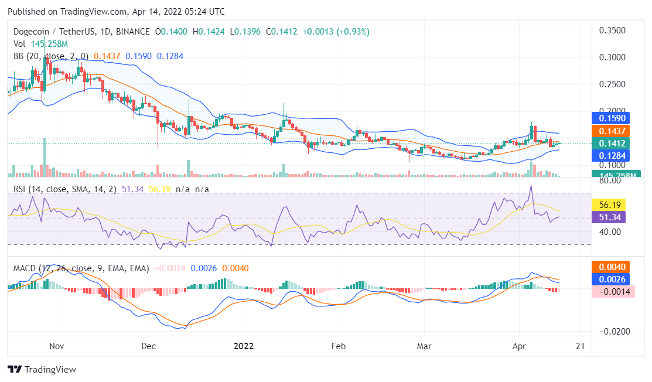Click the blue 0.1590 upper band price tag

pos(613,118)
